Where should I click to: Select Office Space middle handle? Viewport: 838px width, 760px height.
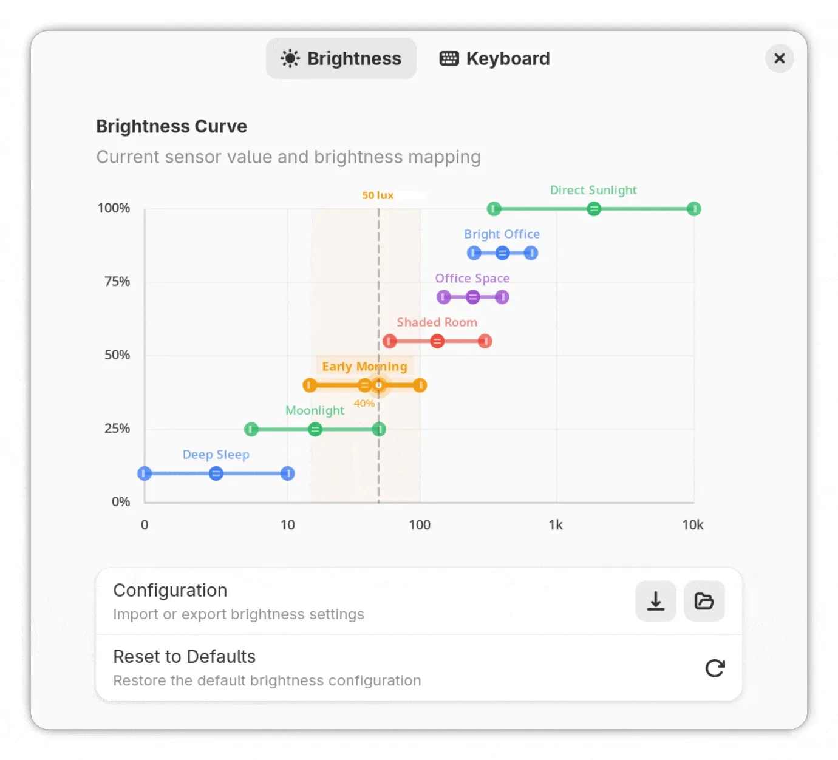coord(473,297)
